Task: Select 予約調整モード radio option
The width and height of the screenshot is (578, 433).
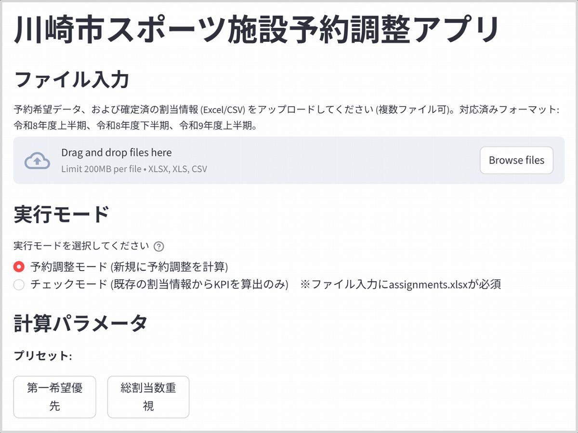Action: point(19,266)
